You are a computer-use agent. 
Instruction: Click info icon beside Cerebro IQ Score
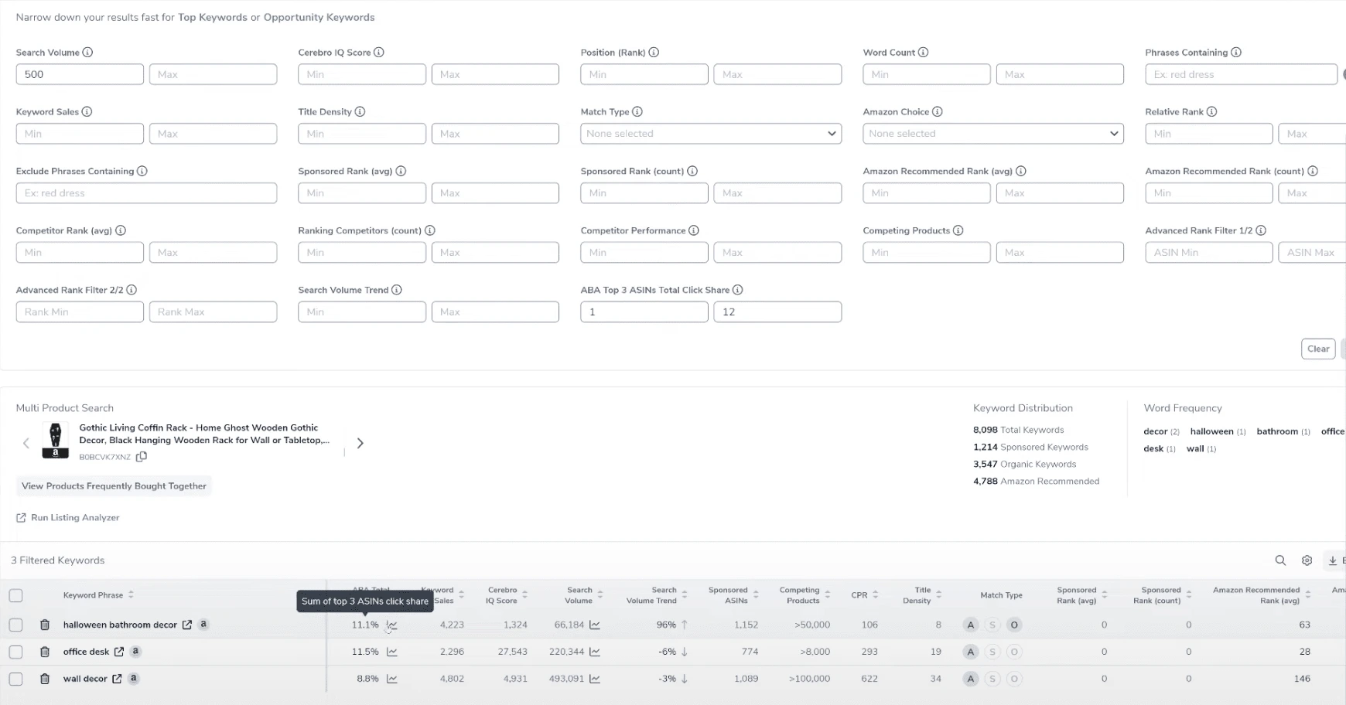point(379,53)
